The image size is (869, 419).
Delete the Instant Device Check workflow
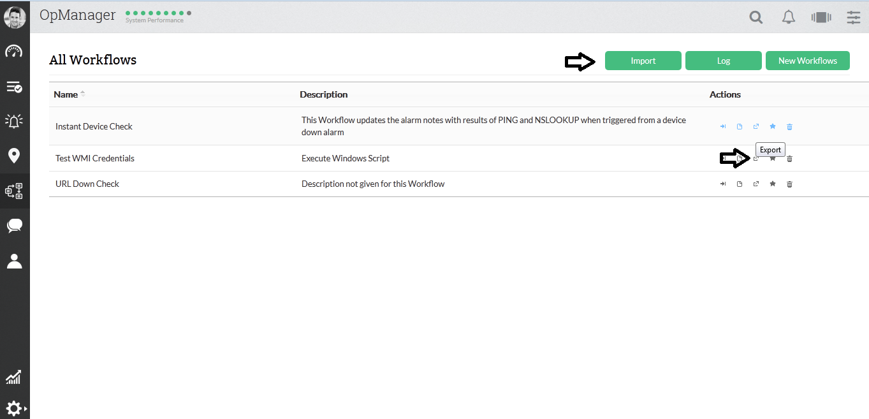[x=789, y=127]
